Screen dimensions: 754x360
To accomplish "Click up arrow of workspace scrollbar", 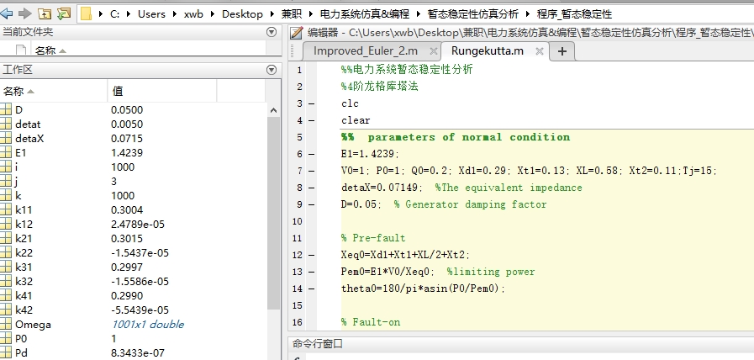I will [274, 110].
